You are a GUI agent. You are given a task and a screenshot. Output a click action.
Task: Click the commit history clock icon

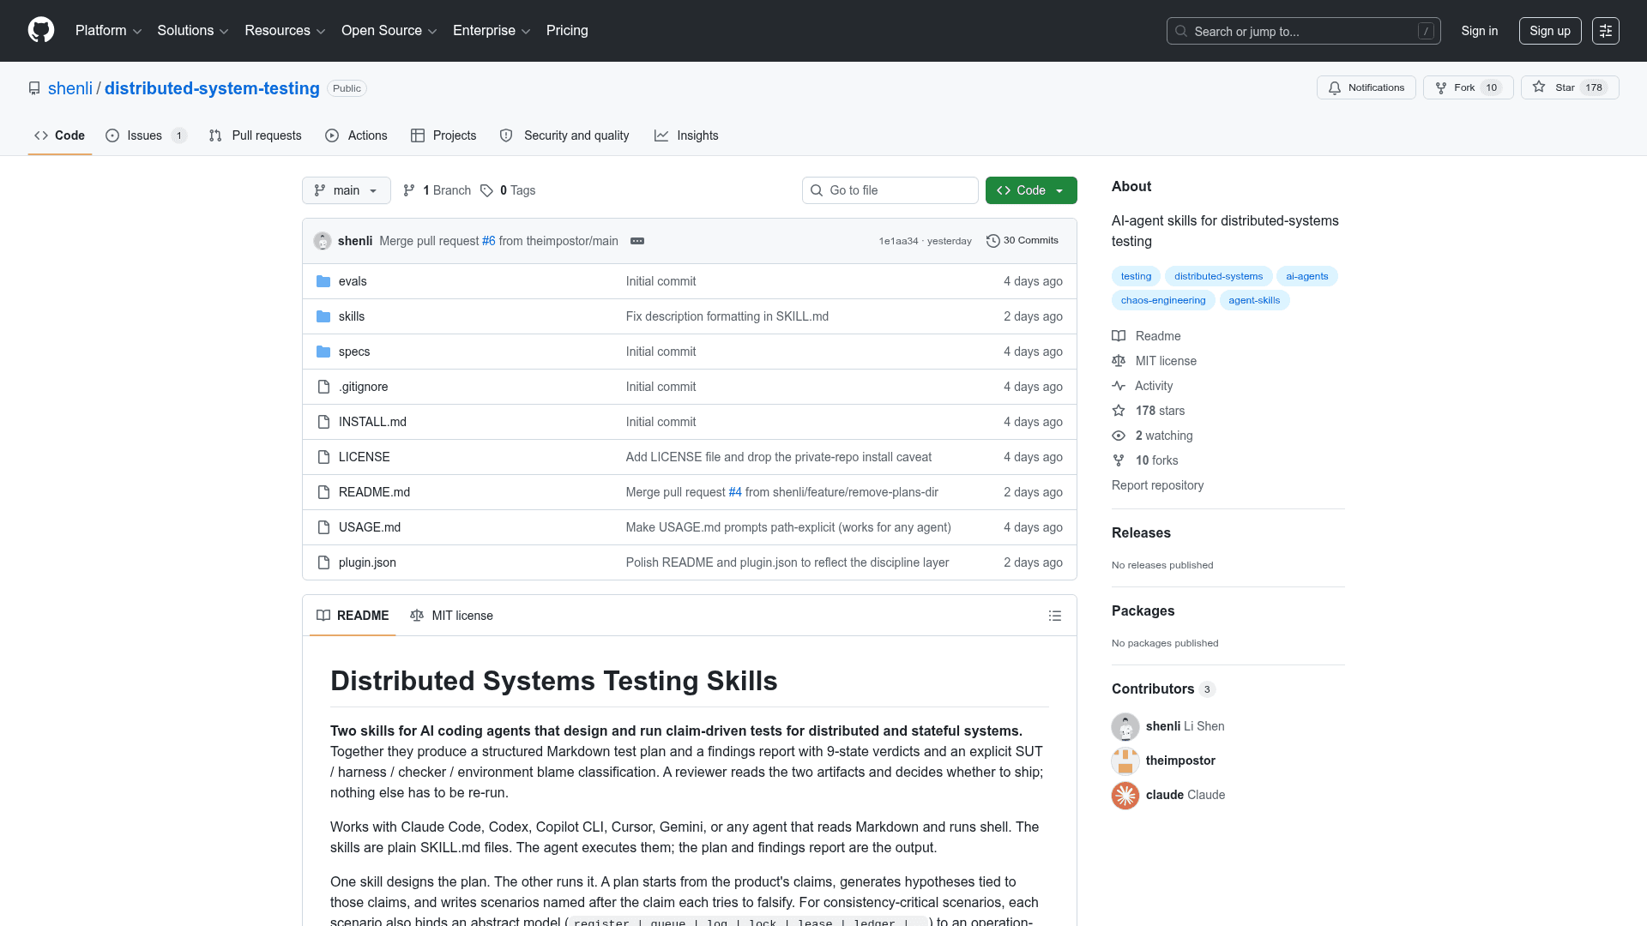pyautogui.click(x=993, y=241)
